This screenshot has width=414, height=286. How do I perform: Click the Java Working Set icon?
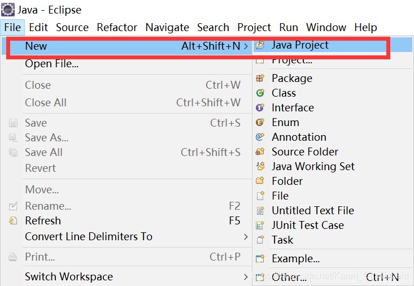point(260,166)
